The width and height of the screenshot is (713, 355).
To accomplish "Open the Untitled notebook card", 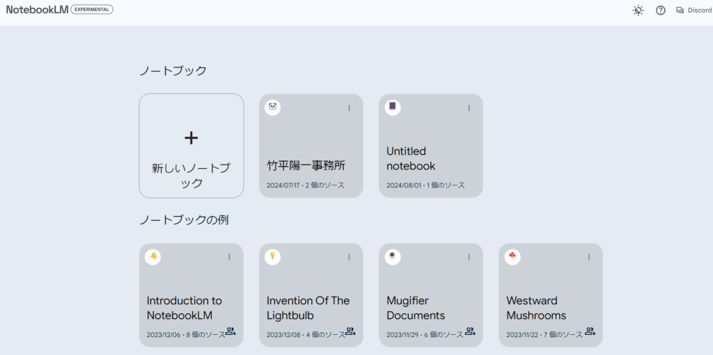I will coord(431,146).
